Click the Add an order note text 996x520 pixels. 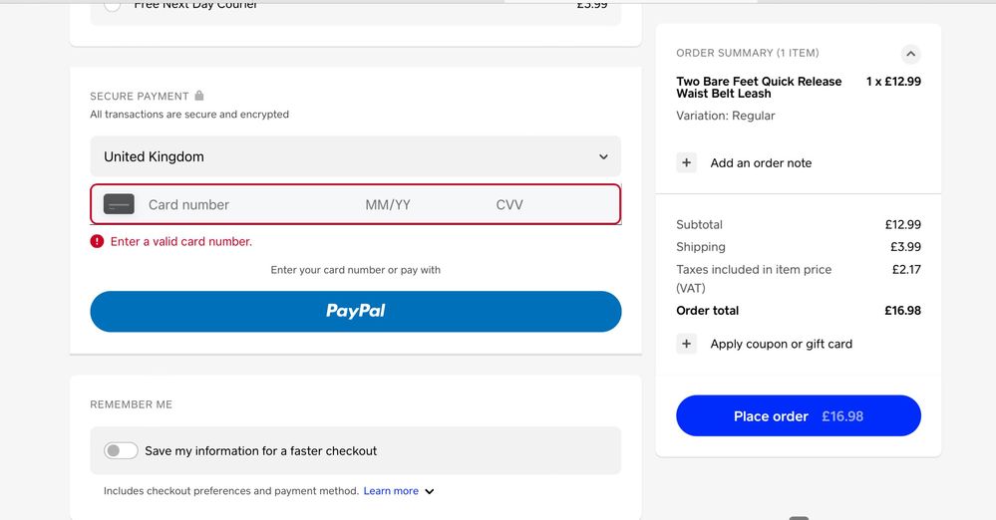[x=761, y=162]
